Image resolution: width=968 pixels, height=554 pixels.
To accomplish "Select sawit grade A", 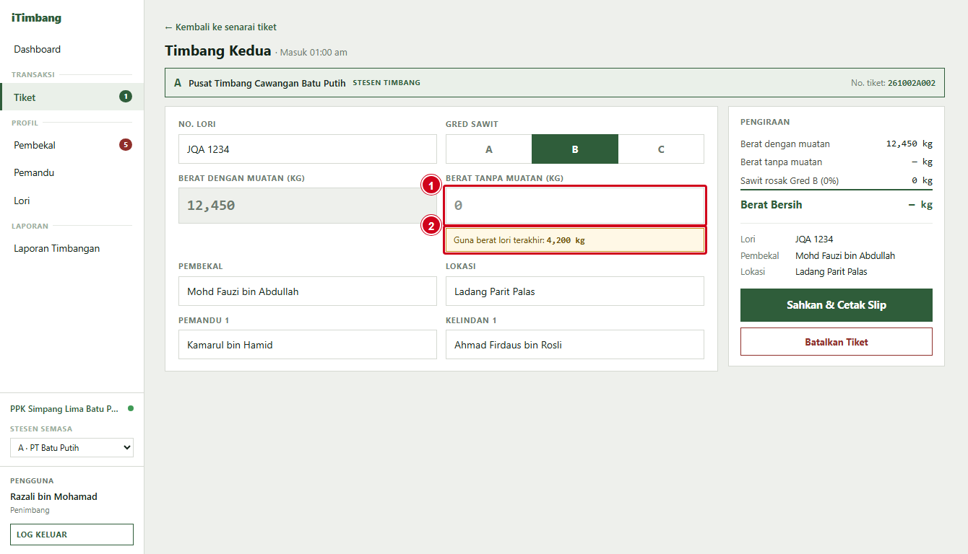I will 489,149.
